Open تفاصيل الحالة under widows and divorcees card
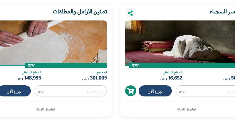This screenshot has height=121, width=235. pyautogui.click(x=45, y=109)
